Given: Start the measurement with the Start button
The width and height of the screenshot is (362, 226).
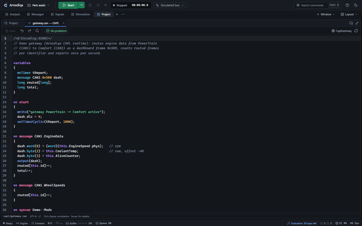Looking at the screenshot, I should pyautogui.click(x=68, y=5).
